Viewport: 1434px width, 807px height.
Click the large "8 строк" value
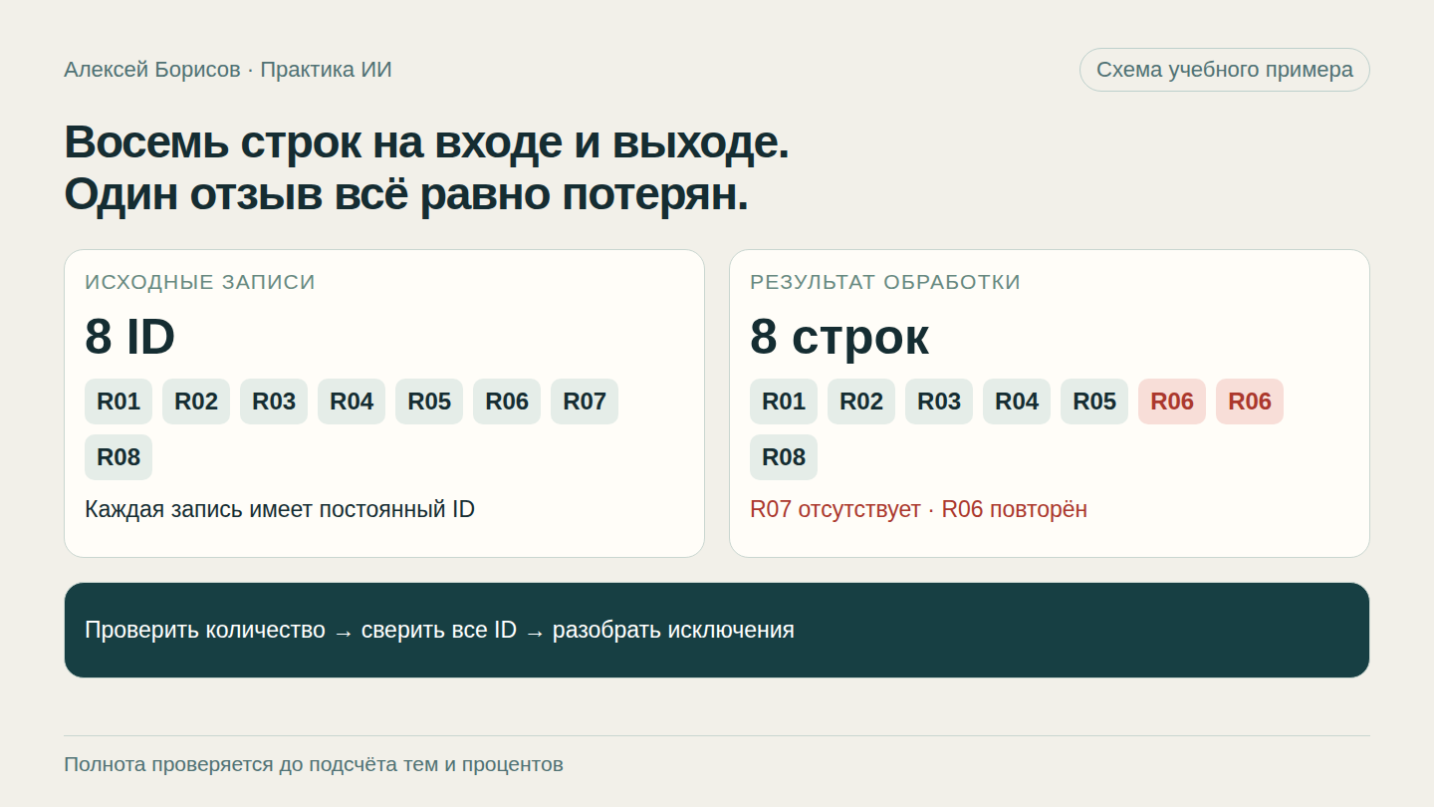coord(839,336)
